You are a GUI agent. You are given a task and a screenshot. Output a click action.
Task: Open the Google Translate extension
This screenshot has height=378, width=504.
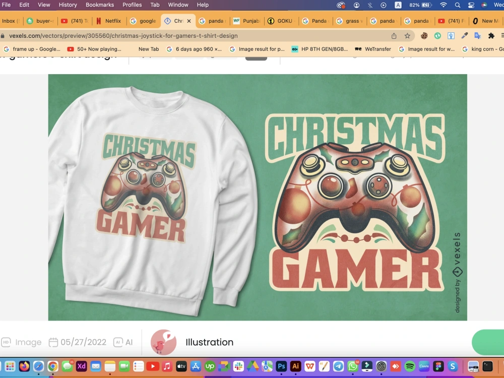(478, 36)
